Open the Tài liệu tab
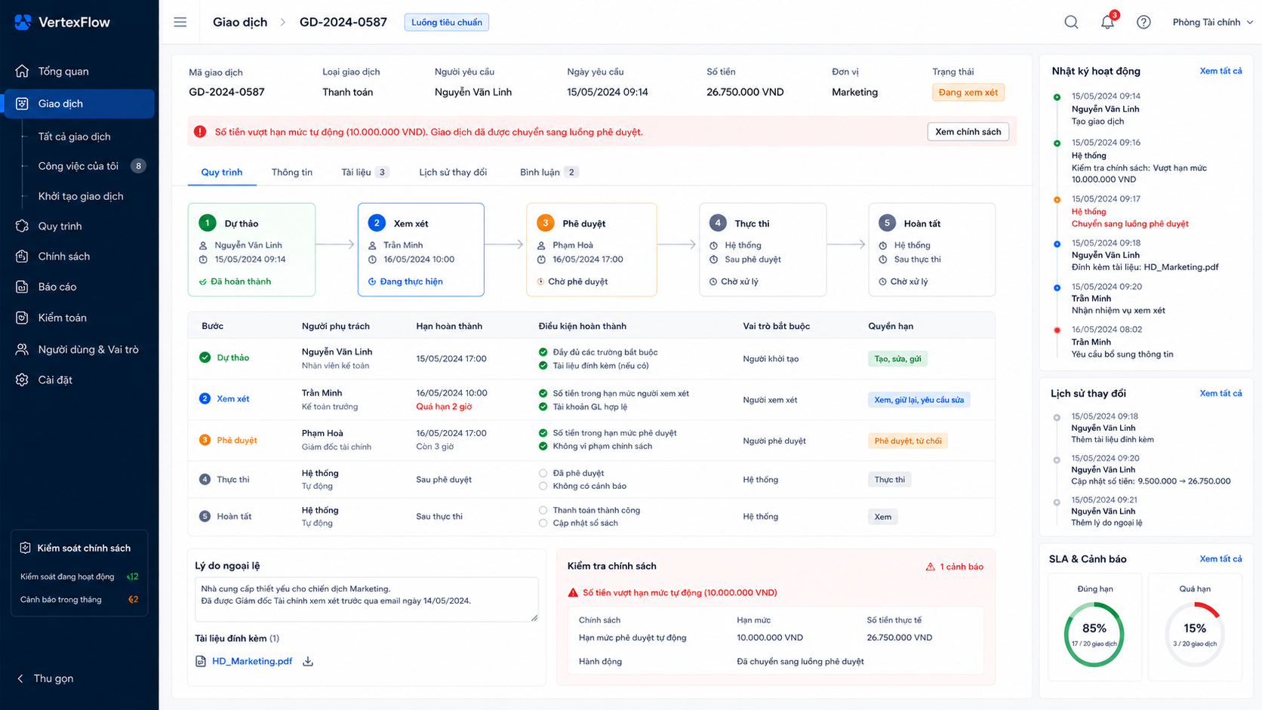 (365, 172)
